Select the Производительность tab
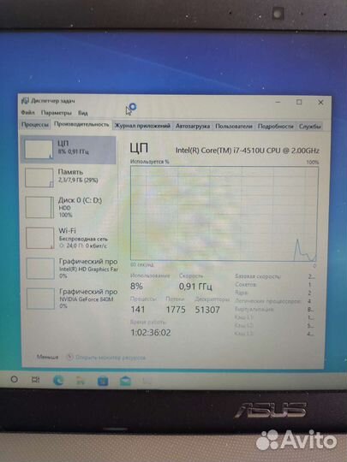Screen dimensions: 347x462 [81, 124]
